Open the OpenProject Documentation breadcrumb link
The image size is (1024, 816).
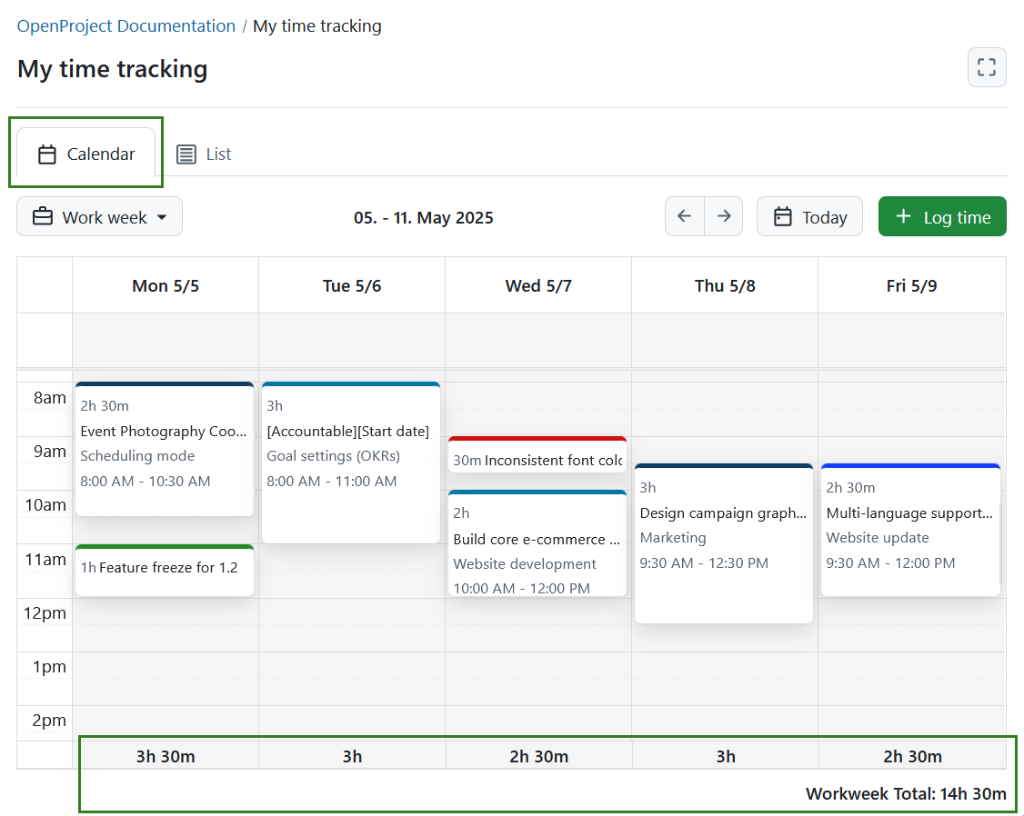point(126,26)
